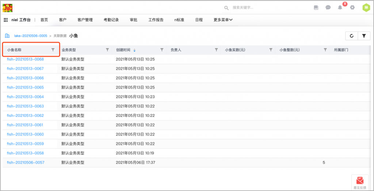Open filter for 小鱼名称 column
Screen dimensions: 374x191
pyautogui.click(x=53, y=50)
